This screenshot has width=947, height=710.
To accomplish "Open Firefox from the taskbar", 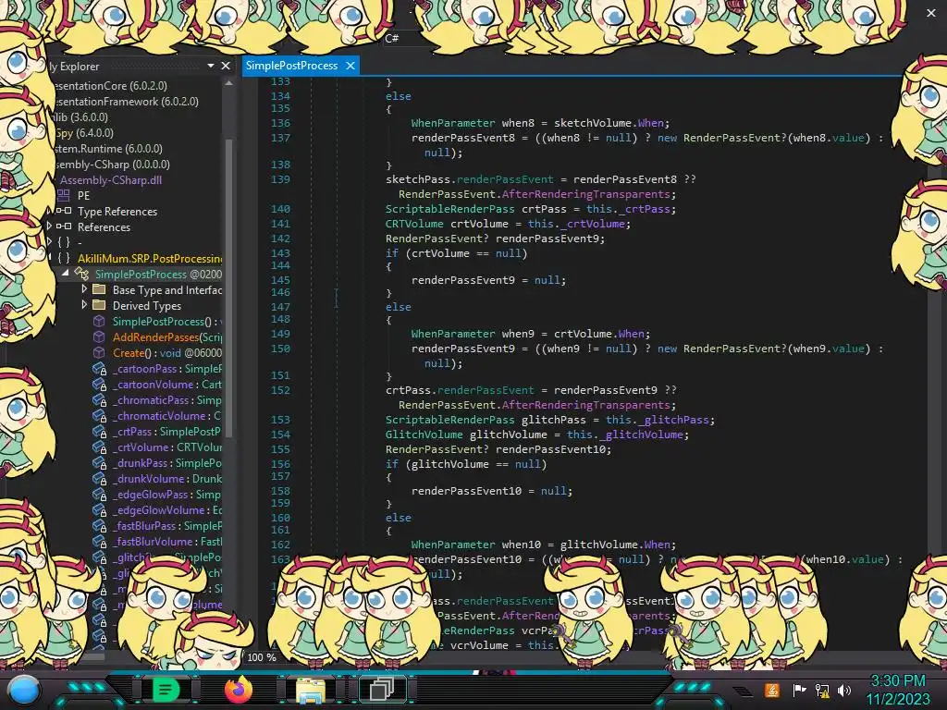I will tap(238, 690).
